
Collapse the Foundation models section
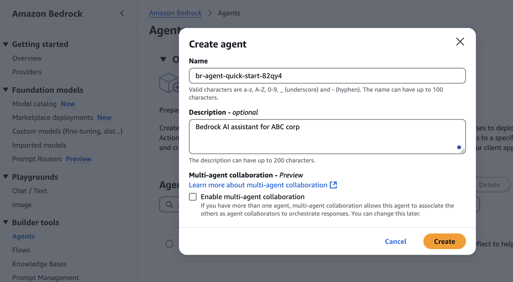6,90
